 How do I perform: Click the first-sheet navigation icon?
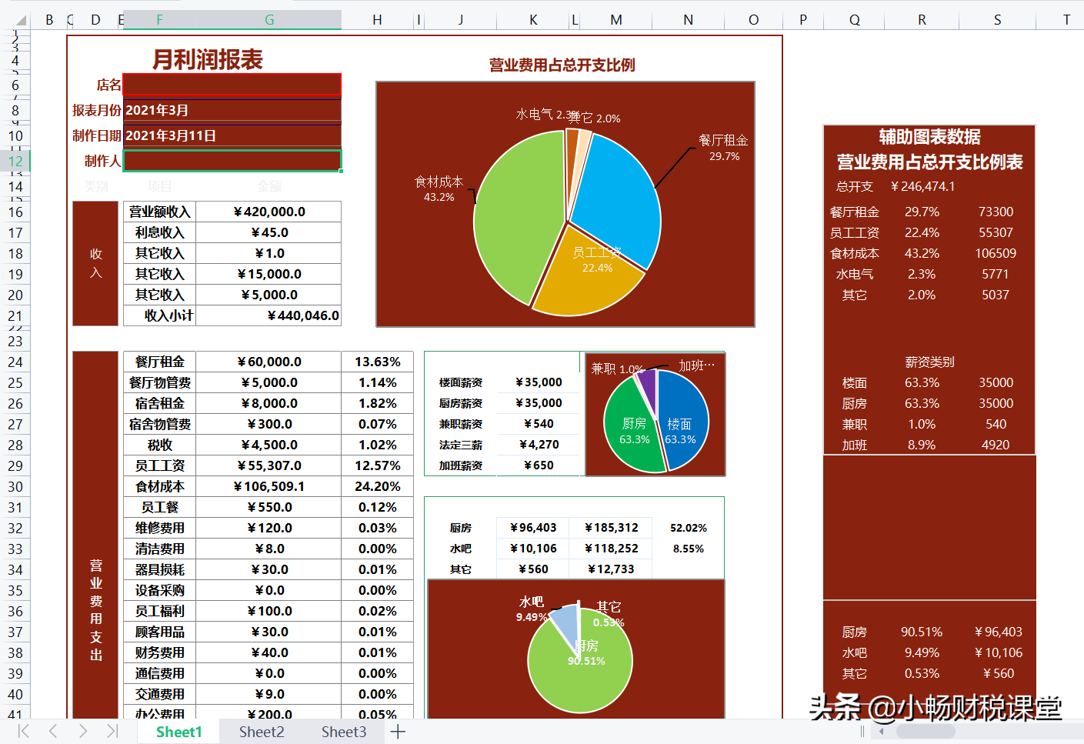tap(23, 732)
